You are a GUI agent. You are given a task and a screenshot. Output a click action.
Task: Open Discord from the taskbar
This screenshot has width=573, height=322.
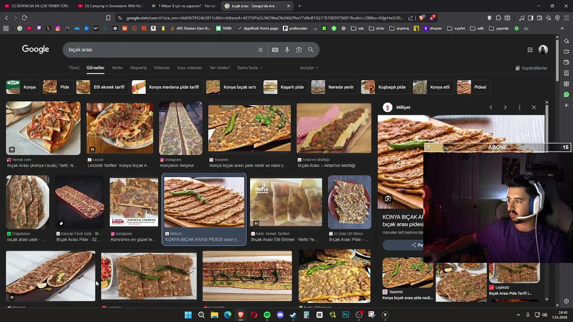pyautogui.click(x=280, y=315)
